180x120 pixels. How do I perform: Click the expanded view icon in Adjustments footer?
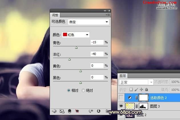point(62,111)
